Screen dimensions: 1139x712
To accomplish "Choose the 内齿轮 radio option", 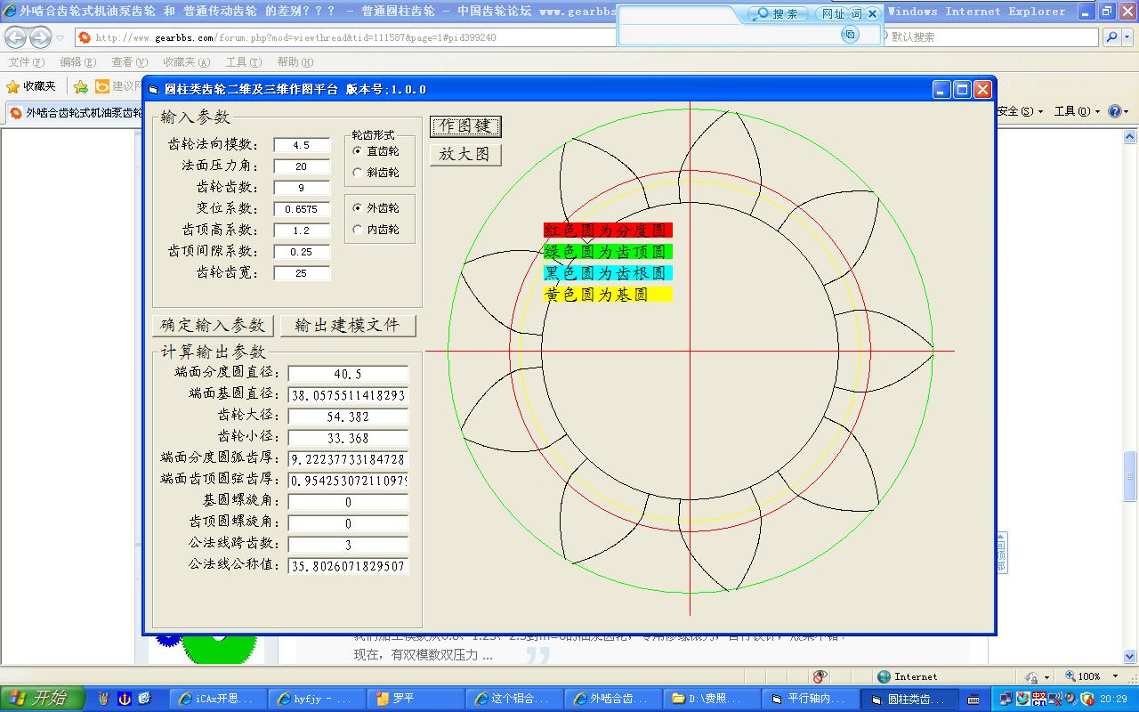I will [x=376, y=230].
